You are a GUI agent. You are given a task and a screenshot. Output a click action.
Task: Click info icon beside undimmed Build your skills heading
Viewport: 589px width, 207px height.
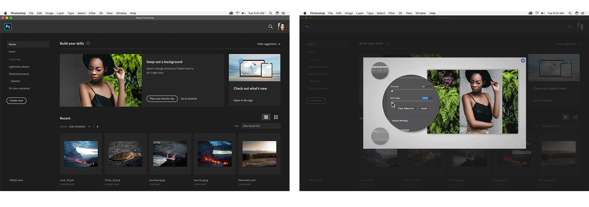coord(88,43)
